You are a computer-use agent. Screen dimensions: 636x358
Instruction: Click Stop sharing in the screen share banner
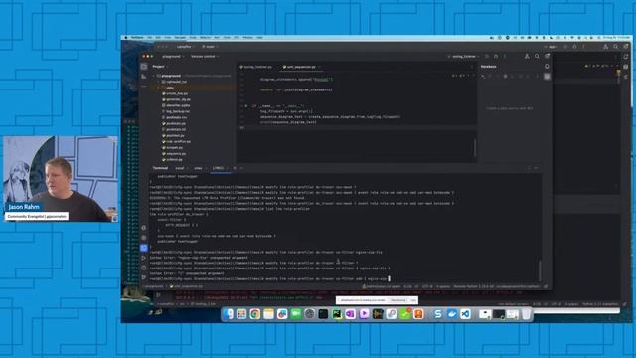[x=398, y=300]
